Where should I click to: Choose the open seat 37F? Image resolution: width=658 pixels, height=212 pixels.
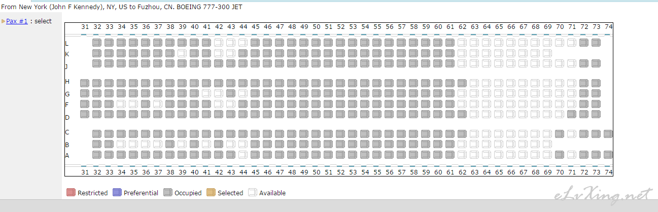coord(158,103)
